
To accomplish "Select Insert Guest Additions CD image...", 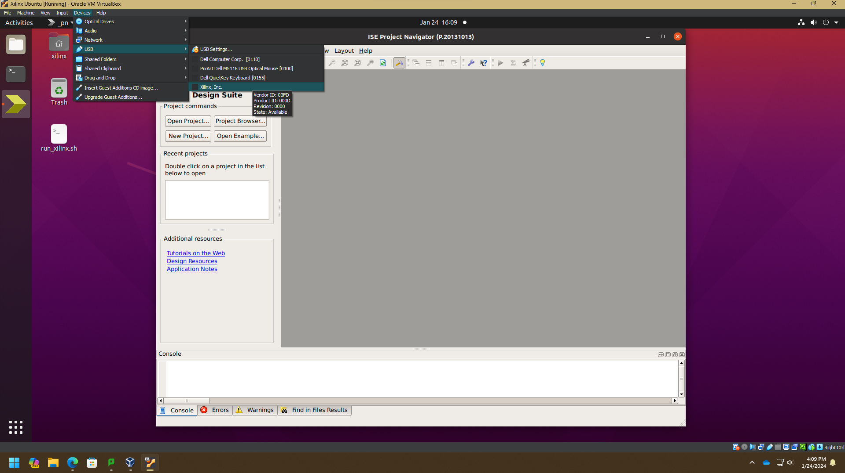I will click(131, 88).
